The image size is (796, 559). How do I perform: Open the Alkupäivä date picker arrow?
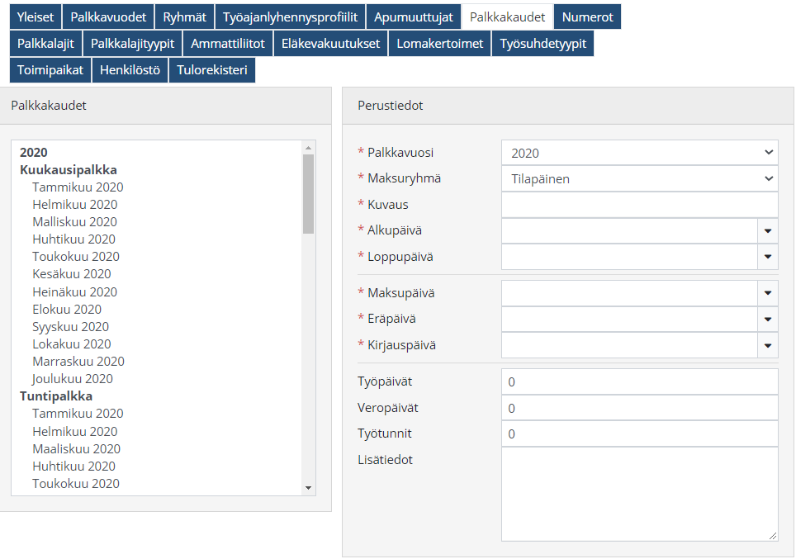[x=767, y=231]
